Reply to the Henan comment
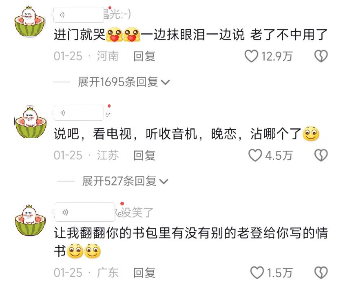 click(x=144, y=56)
